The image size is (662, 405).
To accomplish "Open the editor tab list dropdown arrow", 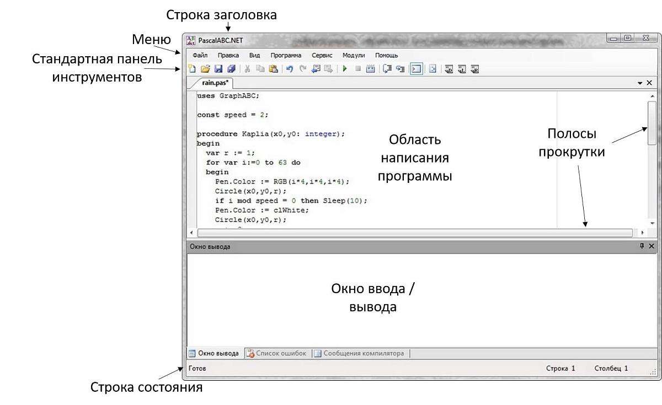I will pos(640,83).
